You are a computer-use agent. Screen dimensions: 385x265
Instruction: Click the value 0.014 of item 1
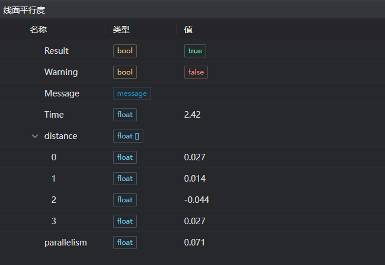(x=195, y=179)
